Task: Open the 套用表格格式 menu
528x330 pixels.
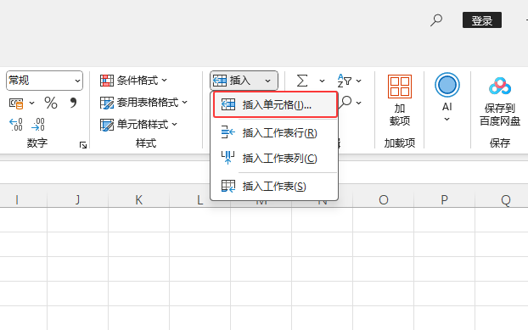Action: pos(143,103)
